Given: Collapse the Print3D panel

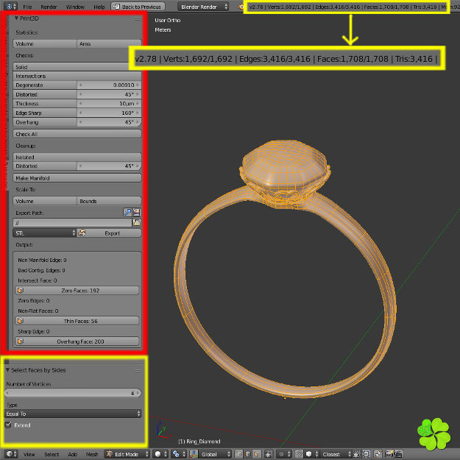Looking at the screenshot, I should (x=16, y=18).
